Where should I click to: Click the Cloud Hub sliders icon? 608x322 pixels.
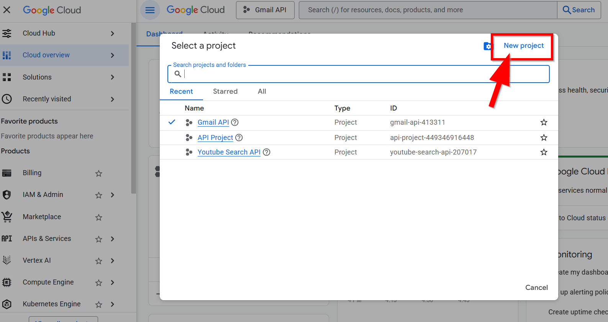[x=7, y=33]
